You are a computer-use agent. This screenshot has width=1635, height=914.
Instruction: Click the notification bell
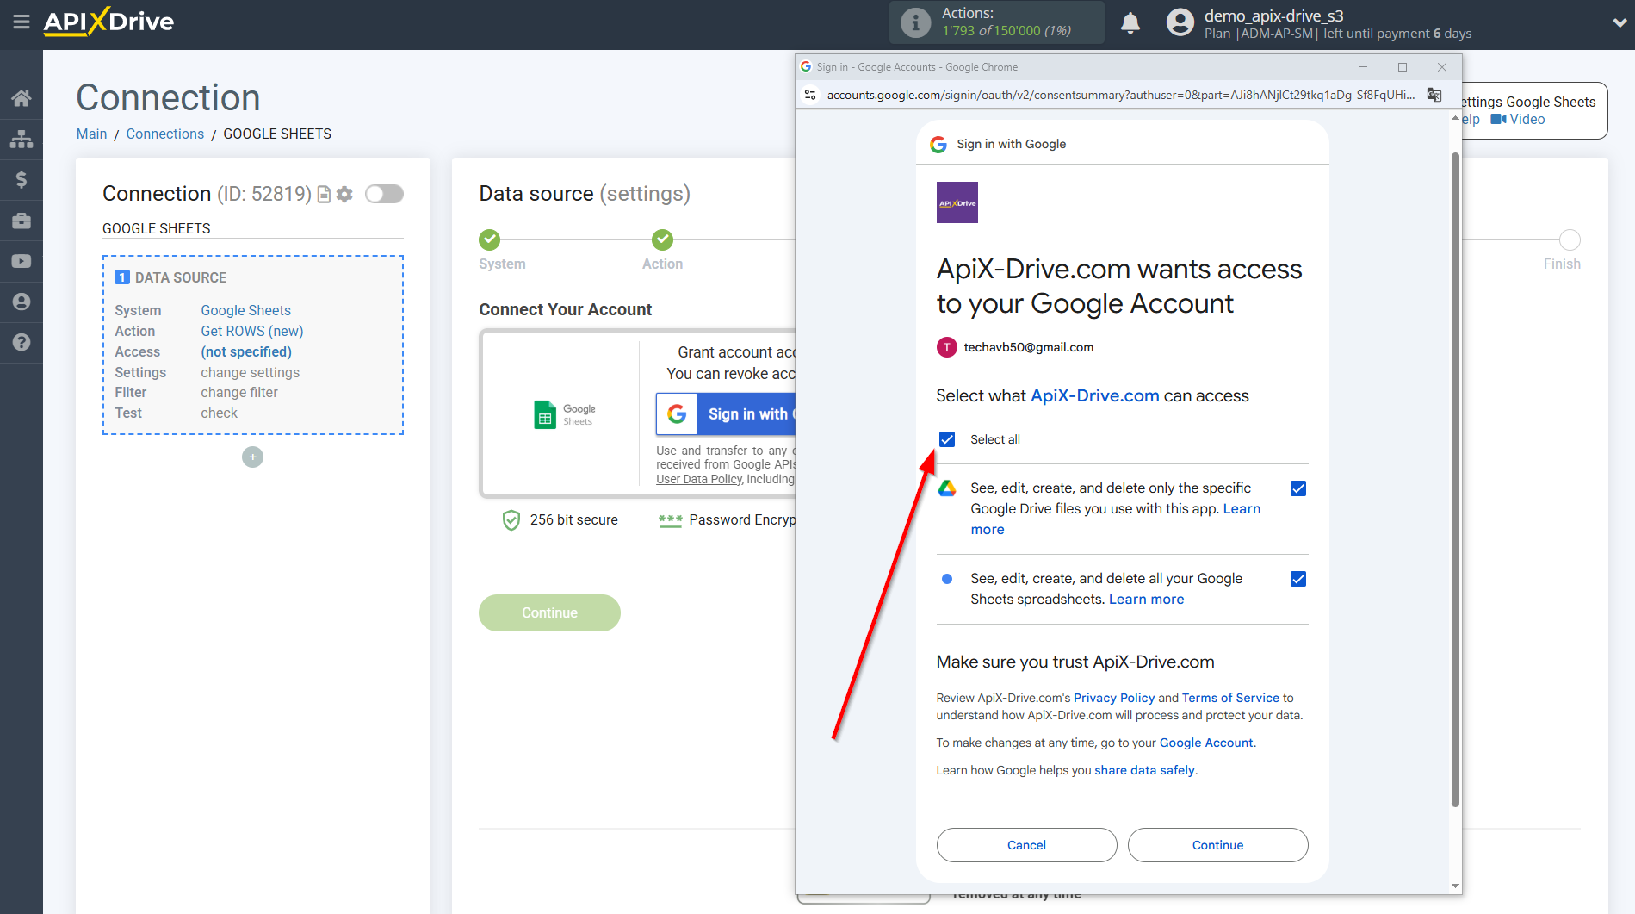tap(1130, 22)
